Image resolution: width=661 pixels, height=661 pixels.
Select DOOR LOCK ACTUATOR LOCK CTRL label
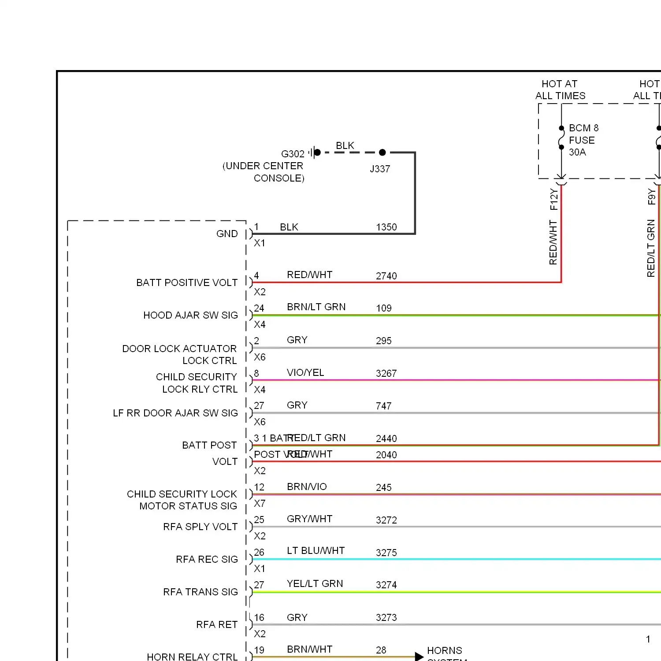(x=180, y=354)
